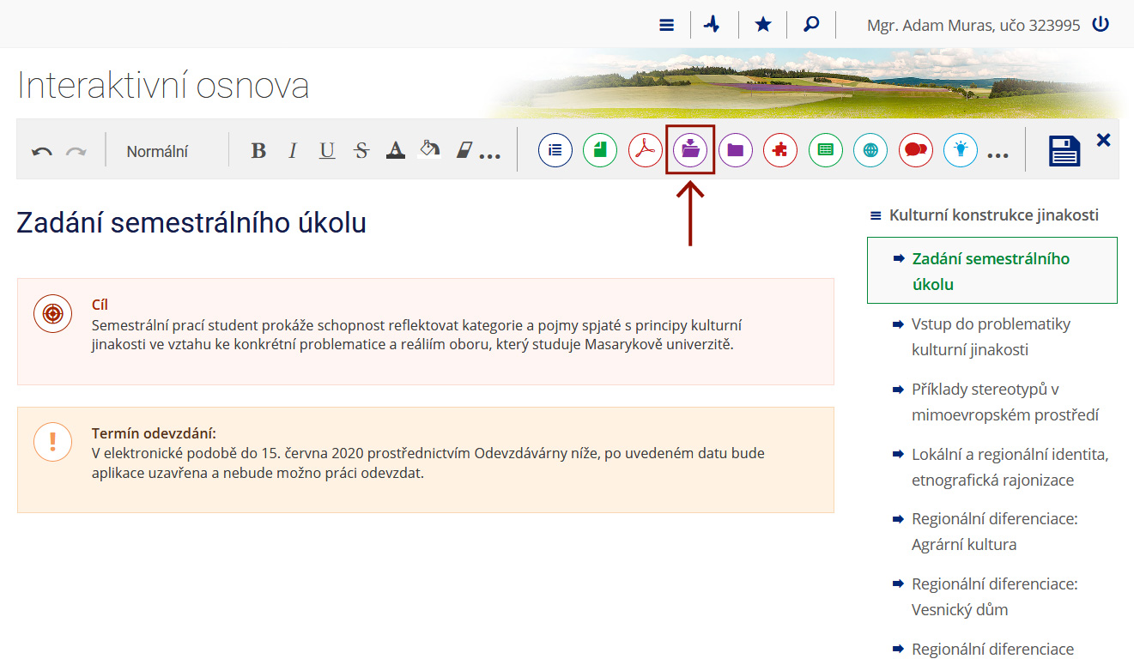Open search with the magnifier icon
Image resolution: width=1134 pixels, height=659 pixels.
tap(811, 25)
